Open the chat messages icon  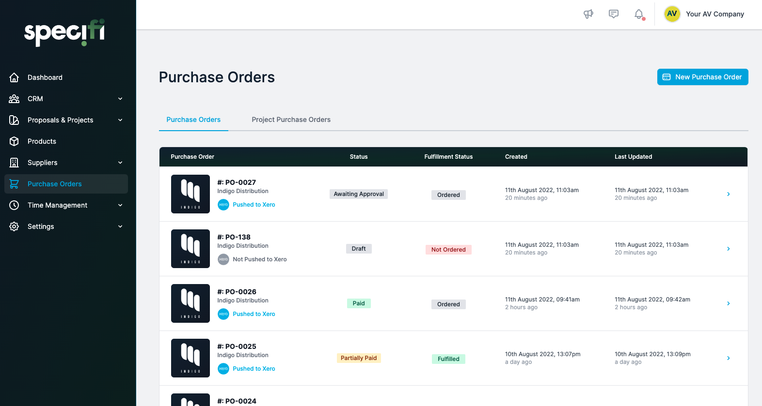coord(614,14)
